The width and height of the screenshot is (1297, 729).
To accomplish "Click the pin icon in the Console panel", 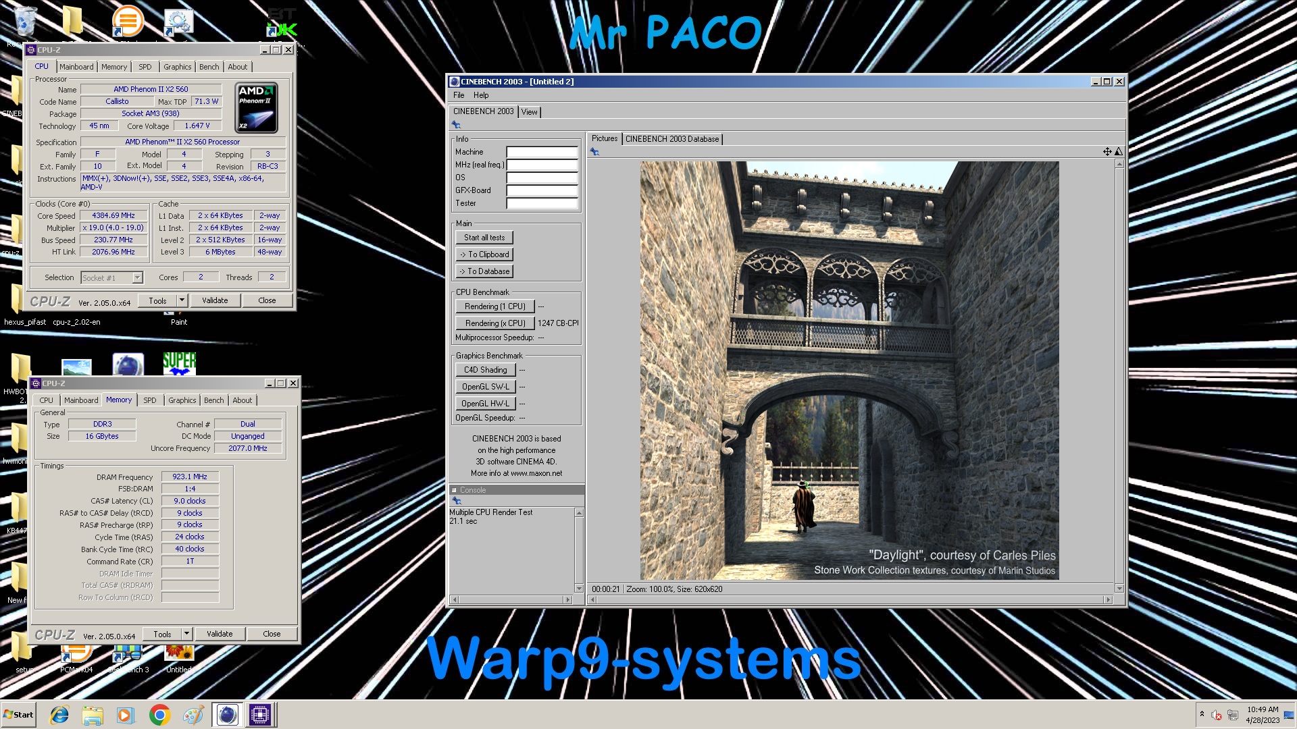I will click(x=457, y=501).
